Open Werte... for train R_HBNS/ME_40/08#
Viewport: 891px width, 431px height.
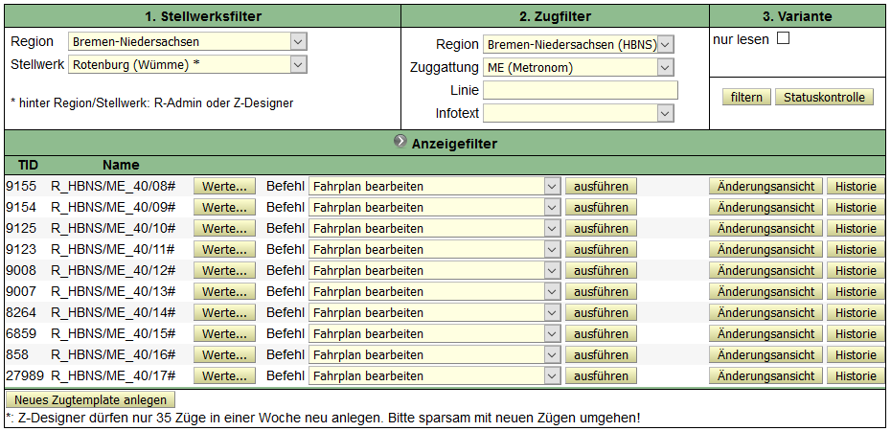[x=224, y=186]
